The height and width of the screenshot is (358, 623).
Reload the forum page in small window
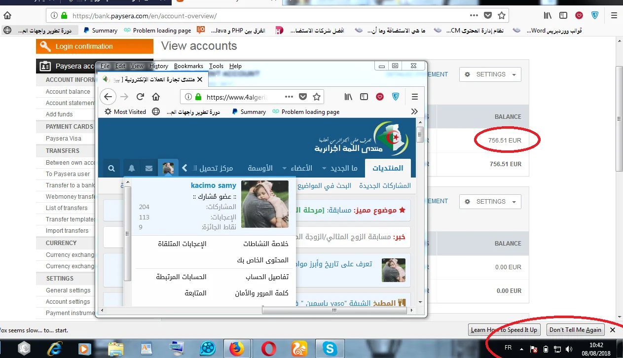click(x=140, y=97)
